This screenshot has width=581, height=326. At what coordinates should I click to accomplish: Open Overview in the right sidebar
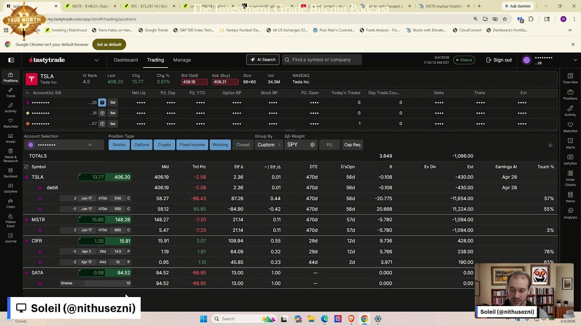570,78
